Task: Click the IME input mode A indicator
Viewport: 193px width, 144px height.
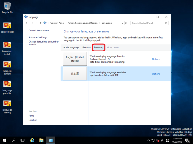Action: click(162, 140)
